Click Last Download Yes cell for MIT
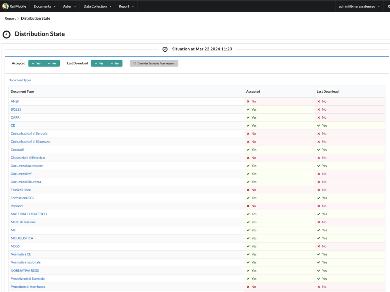This screenshot has width=390, height=292. point(350,230)
